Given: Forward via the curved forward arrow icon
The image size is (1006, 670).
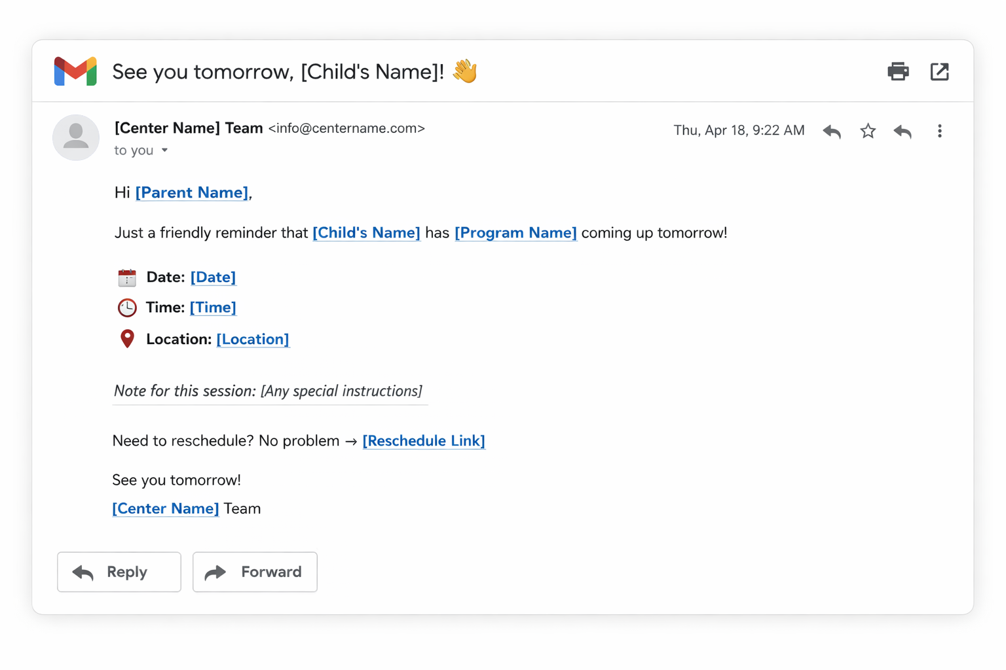Looking at the screenshot, I should 902,131.
